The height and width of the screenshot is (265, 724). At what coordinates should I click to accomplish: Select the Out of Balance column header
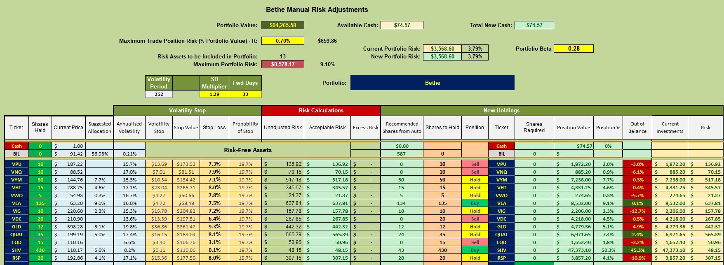click(x=637, y=128)
